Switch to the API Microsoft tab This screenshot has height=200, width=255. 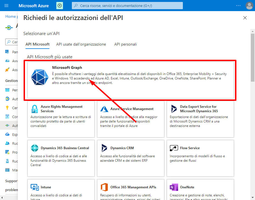point(37,44)
